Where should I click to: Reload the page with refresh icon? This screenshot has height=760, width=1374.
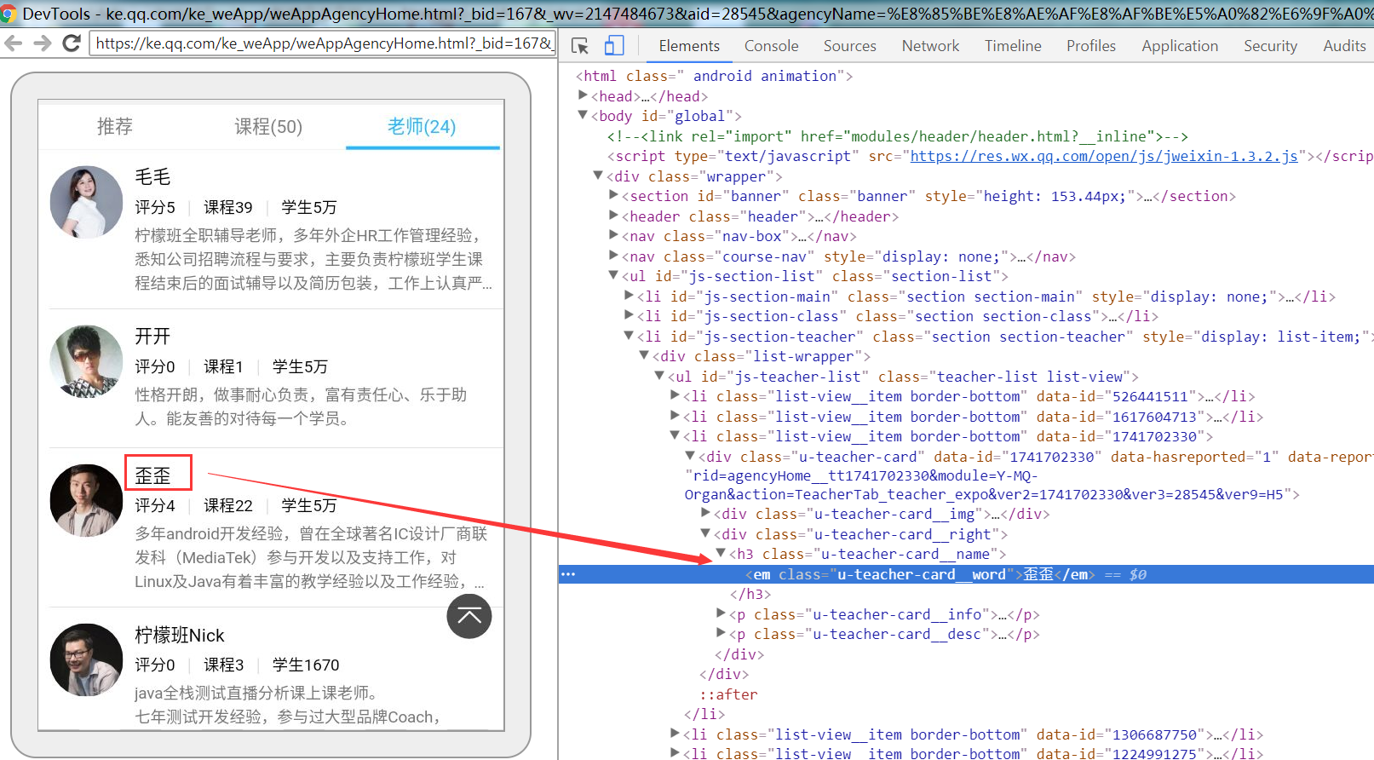pos(72,43)
